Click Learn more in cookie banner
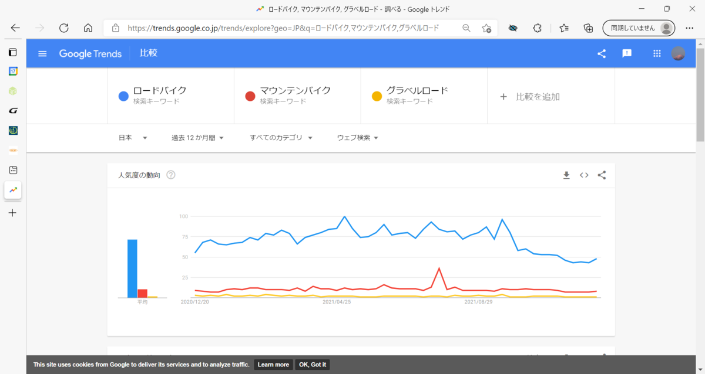 (x=273, y=365)
